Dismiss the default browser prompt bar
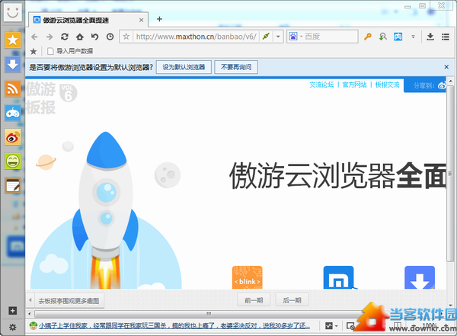457x336 pixels. pyautogui.click(x=446, y=67)
